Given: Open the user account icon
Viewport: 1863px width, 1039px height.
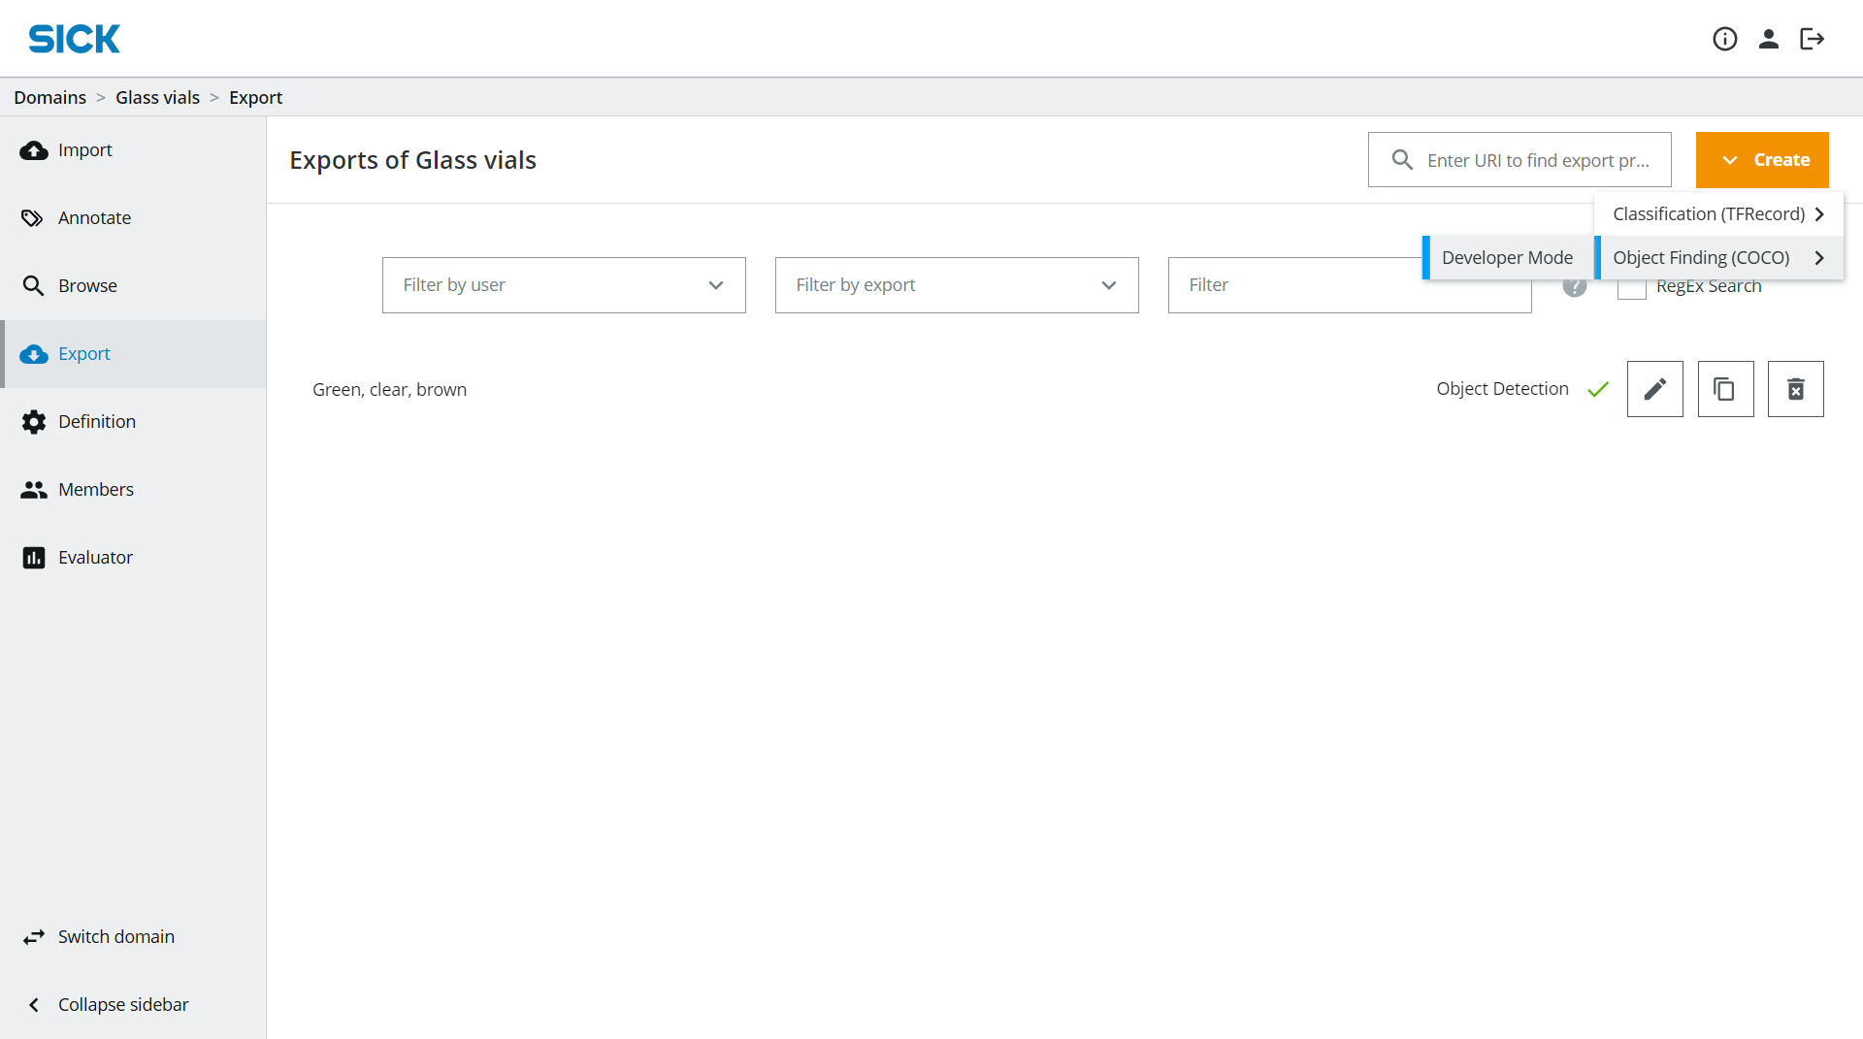Looking at the screenshot, I should pos(1769,39).
